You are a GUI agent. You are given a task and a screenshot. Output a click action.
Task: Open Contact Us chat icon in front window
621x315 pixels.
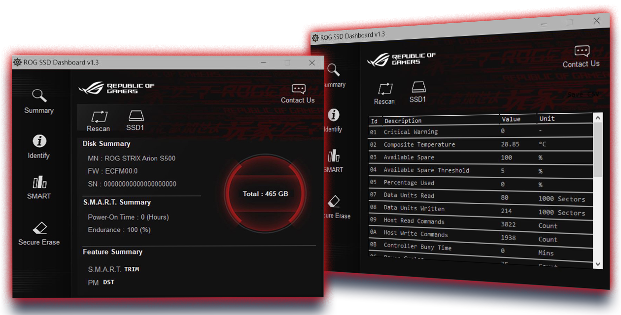click(x=298, y=89)
